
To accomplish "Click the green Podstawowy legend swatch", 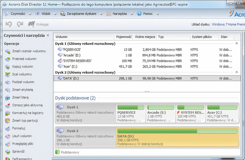I will pos(57,152).
